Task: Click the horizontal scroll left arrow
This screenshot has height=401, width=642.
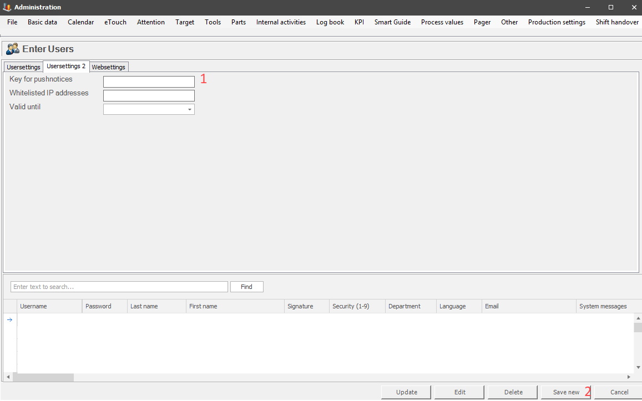Action: 8,377
